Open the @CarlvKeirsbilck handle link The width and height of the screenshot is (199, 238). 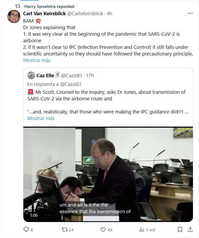pyautogui.click(x=85, y=13)
